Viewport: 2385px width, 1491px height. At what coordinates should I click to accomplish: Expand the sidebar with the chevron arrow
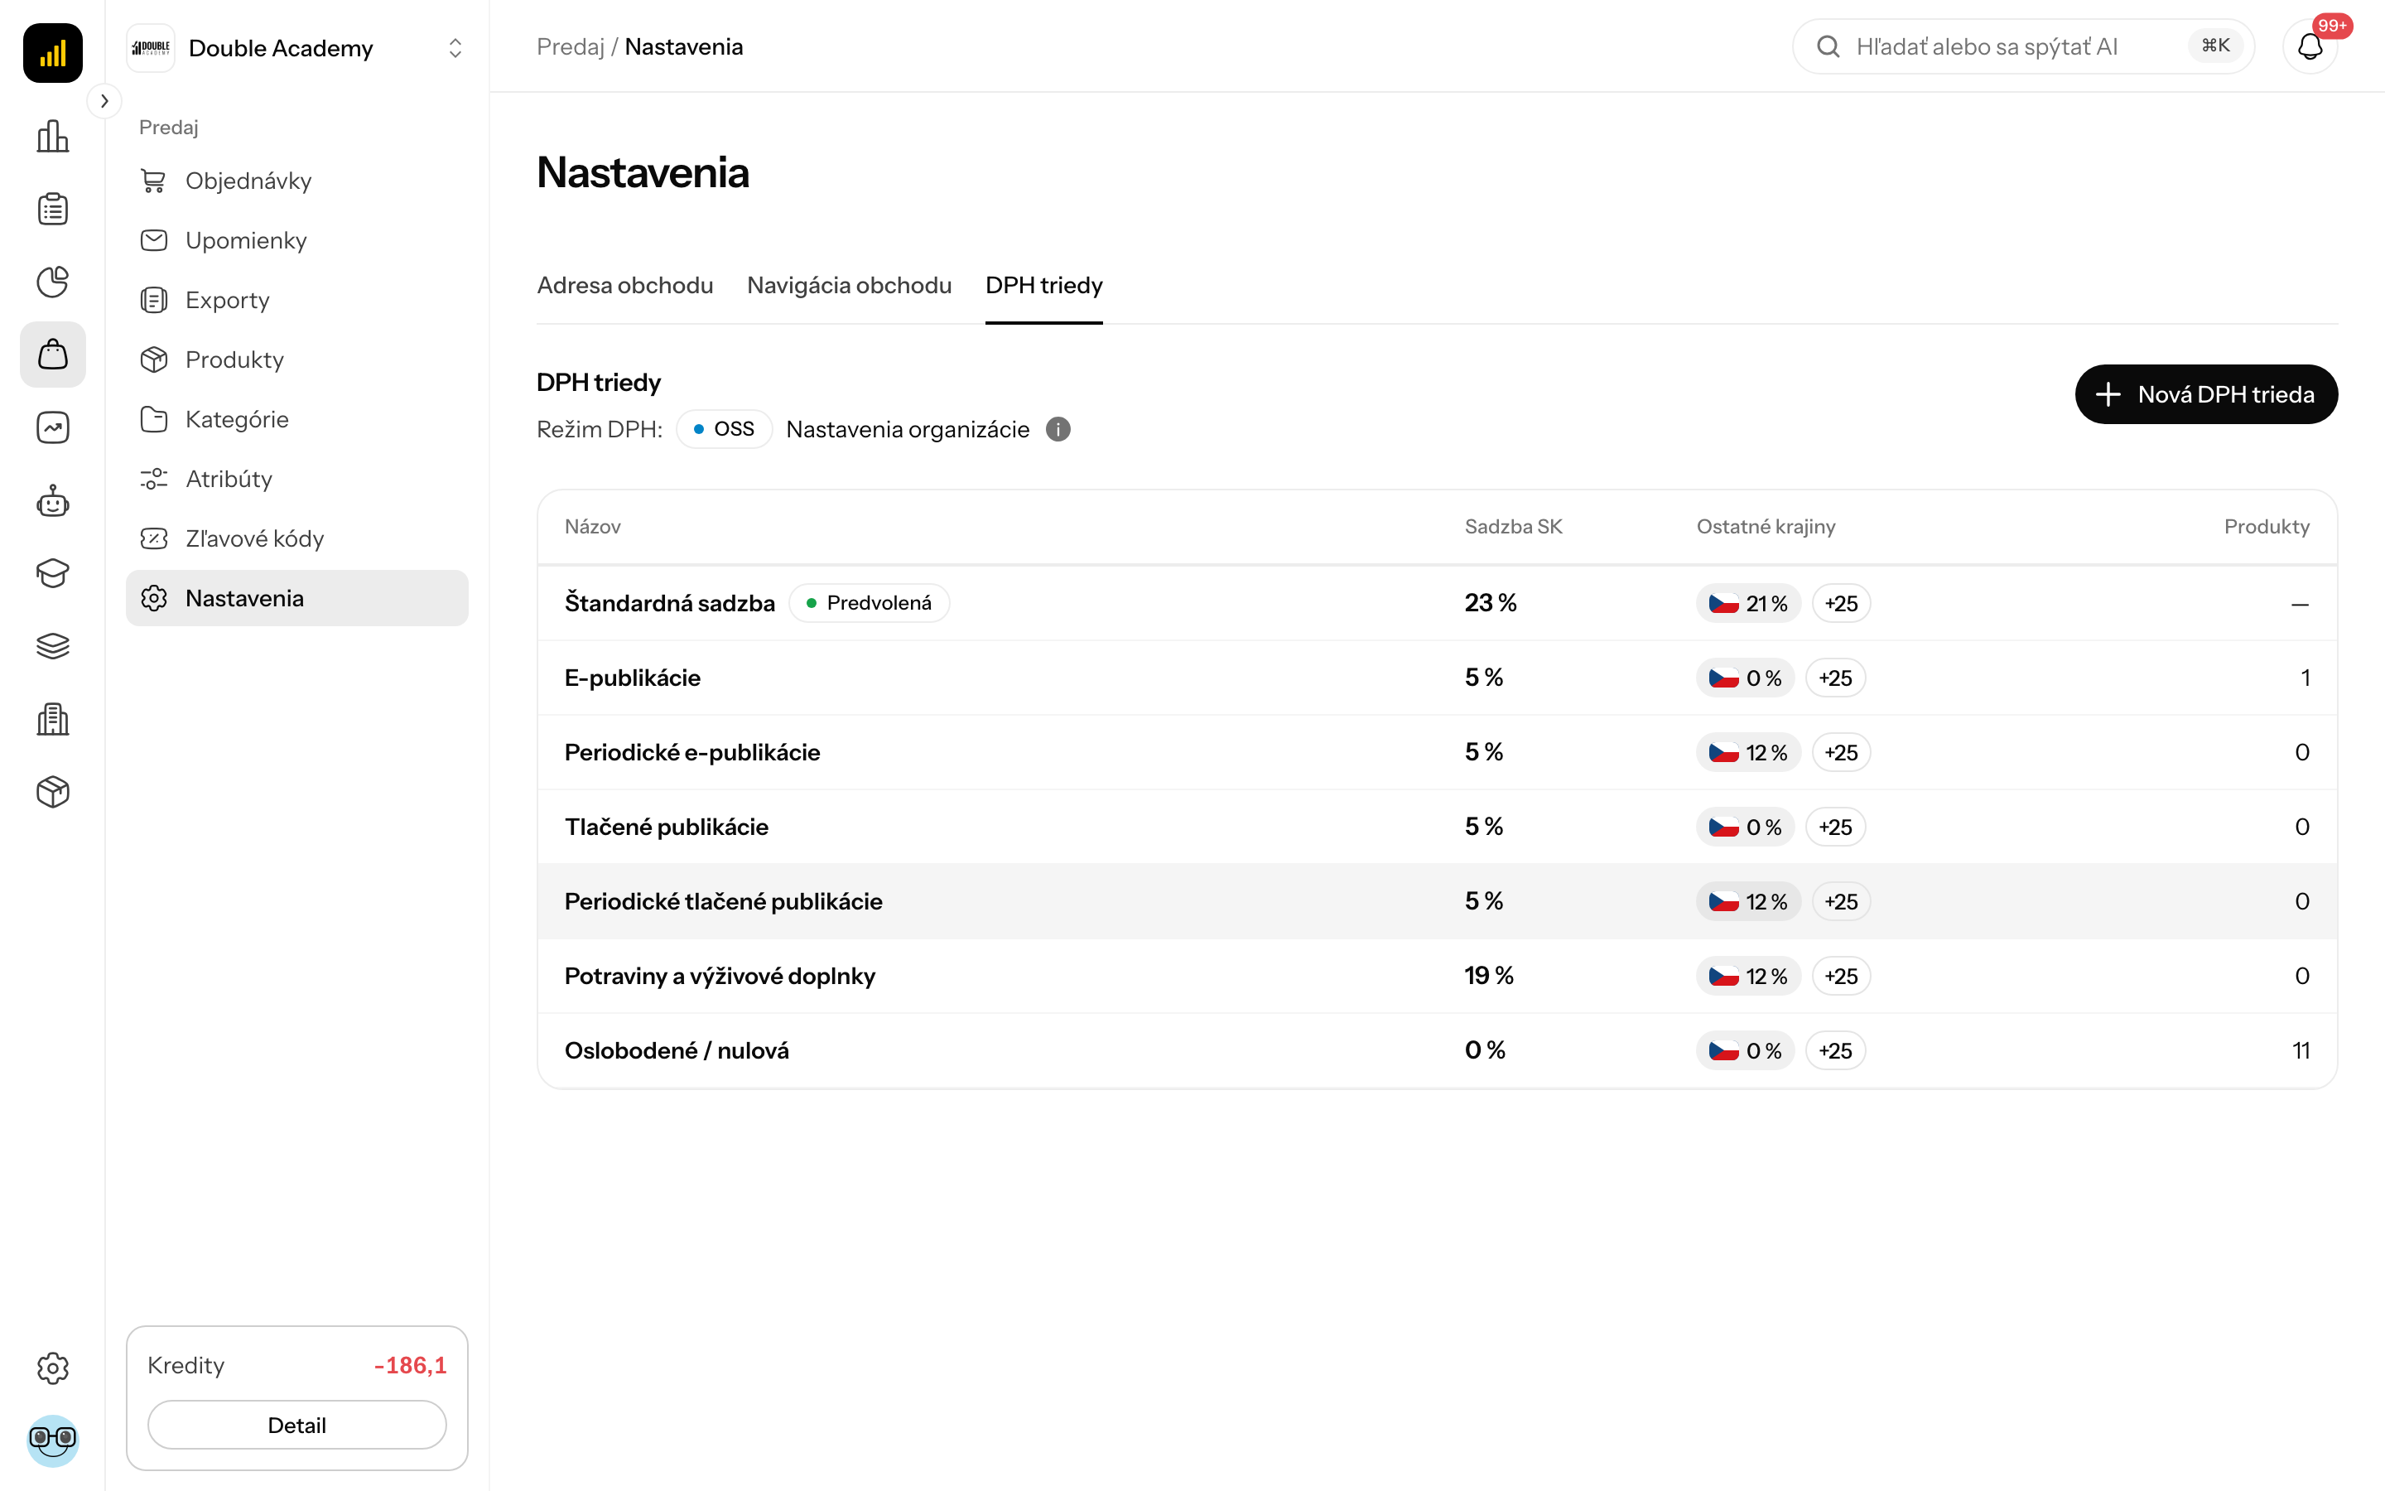pyautogui.click(x=104, y=100)
